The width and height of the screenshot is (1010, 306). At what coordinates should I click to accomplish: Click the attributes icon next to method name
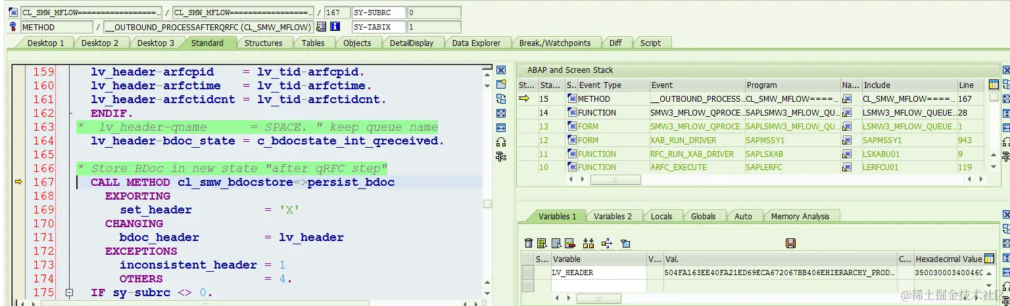tap(321, 27)
